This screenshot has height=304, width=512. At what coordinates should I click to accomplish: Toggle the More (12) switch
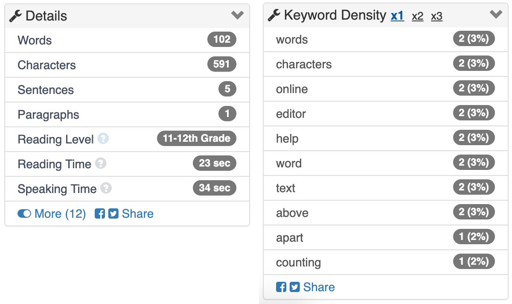(x=24, y=214)
